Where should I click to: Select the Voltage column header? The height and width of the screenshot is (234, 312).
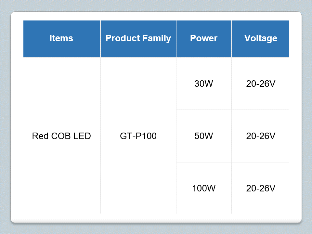coord(260,38)
